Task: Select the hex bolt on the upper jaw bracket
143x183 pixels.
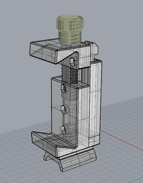Action: click(72, 62)
